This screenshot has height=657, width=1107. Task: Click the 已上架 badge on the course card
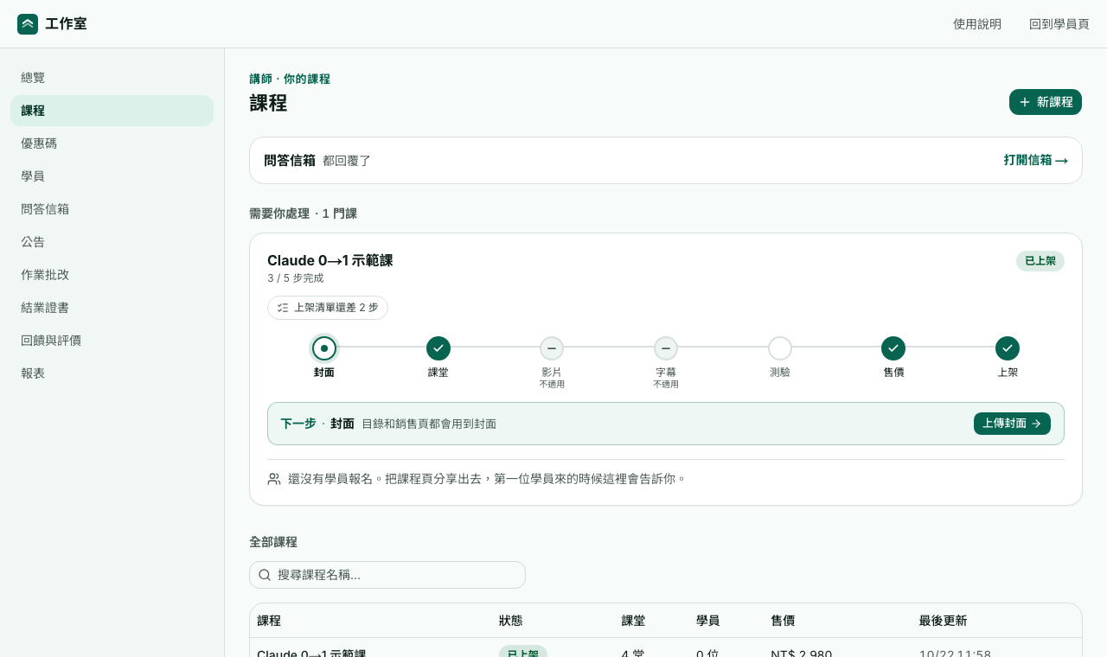tap(1040, 261)
